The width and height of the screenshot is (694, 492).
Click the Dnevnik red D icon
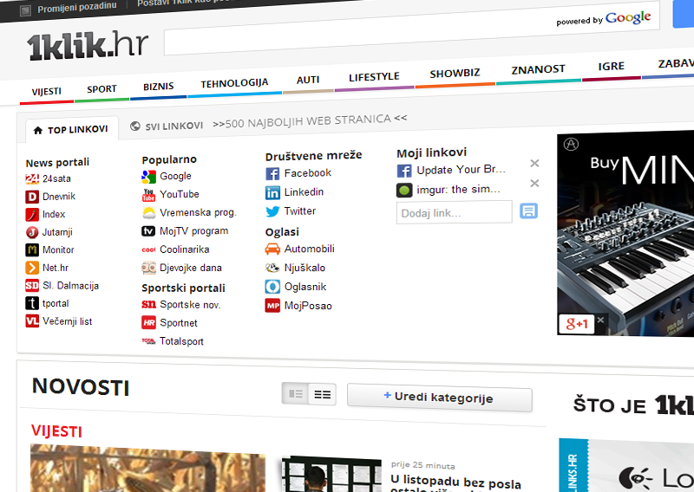click(x=32, y=197)
